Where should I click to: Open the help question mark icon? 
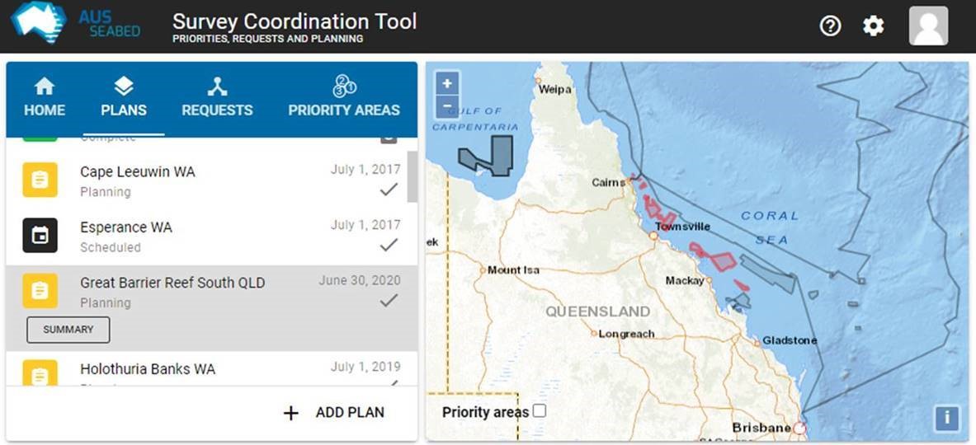click(x=830, y=26)
